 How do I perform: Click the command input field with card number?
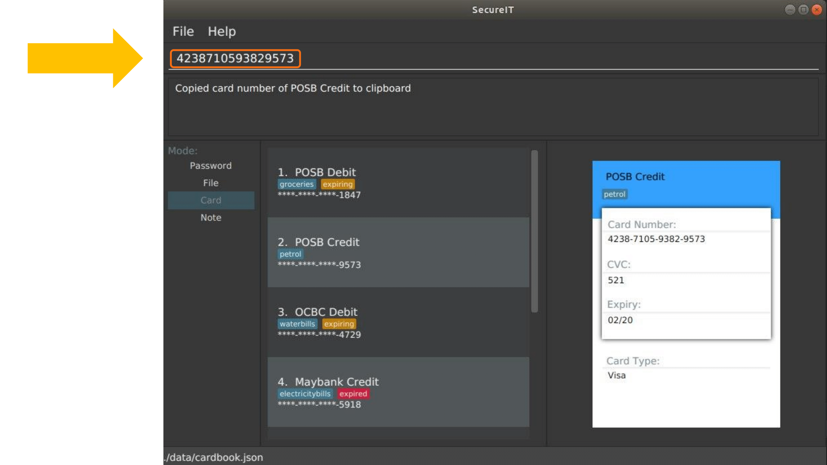pos(493,59)
